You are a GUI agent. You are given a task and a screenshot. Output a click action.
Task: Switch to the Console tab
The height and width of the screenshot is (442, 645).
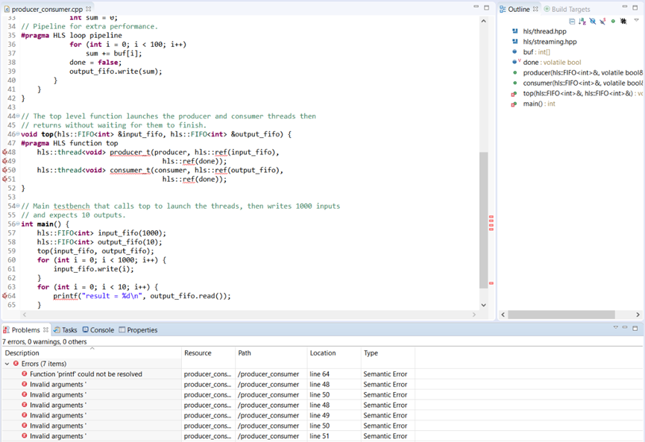click(x=98, y=330)
